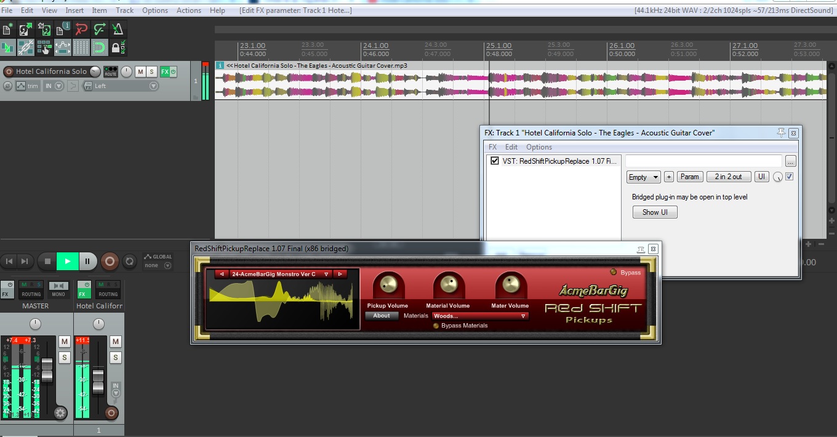
Task: Open the 24-AcmeBarGig Monstro pickup dropdown
Action: [280, 274]
